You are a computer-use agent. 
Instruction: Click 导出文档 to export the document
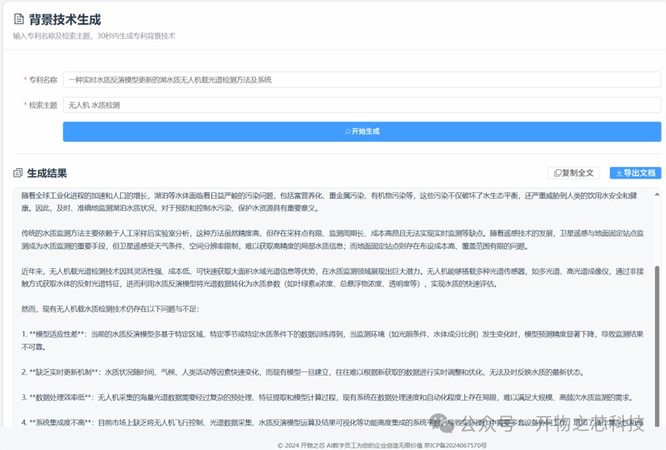point(636,173)
